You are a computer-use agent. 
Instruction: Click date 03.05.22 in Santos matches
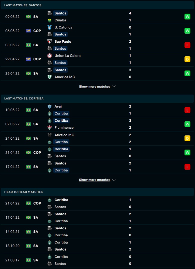pyautogui.click(x=12, y=45)
